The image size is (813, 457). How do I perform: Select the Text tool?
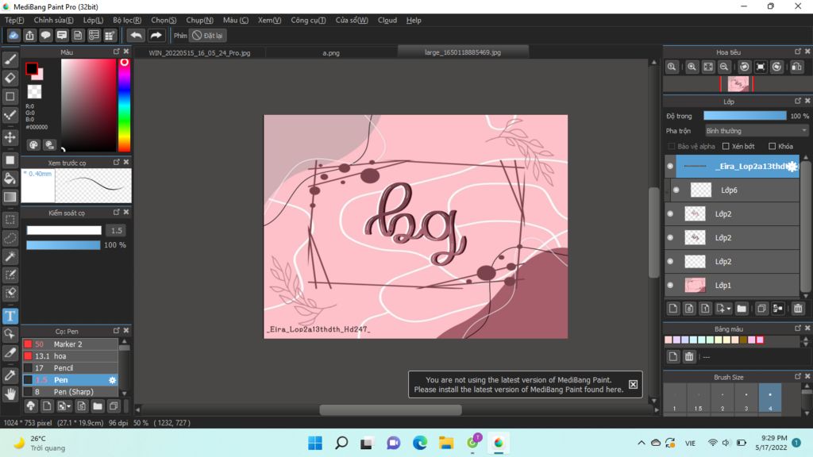pyautogui.click(x=10, y=316)
